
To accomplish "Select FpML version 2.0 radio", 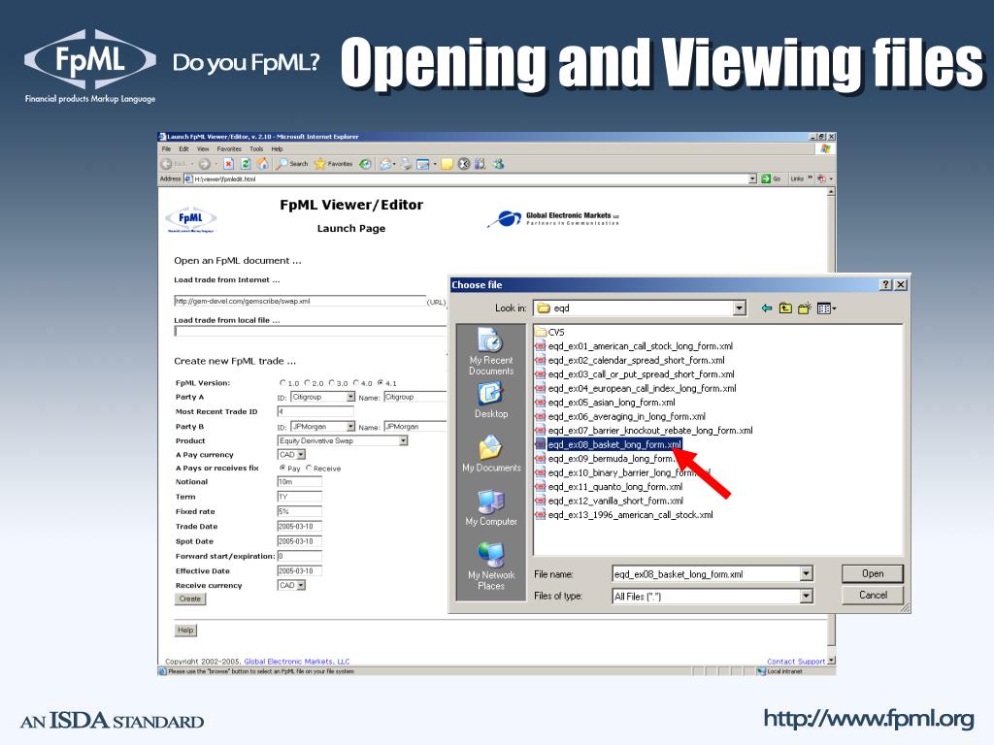I will 308,382.
